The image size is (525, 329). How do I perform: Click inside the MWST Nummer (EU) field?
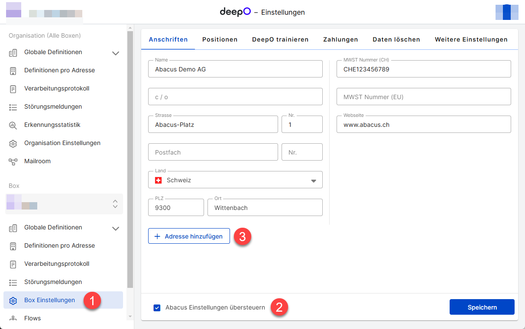pyautogui.click(x=423, y=97)
